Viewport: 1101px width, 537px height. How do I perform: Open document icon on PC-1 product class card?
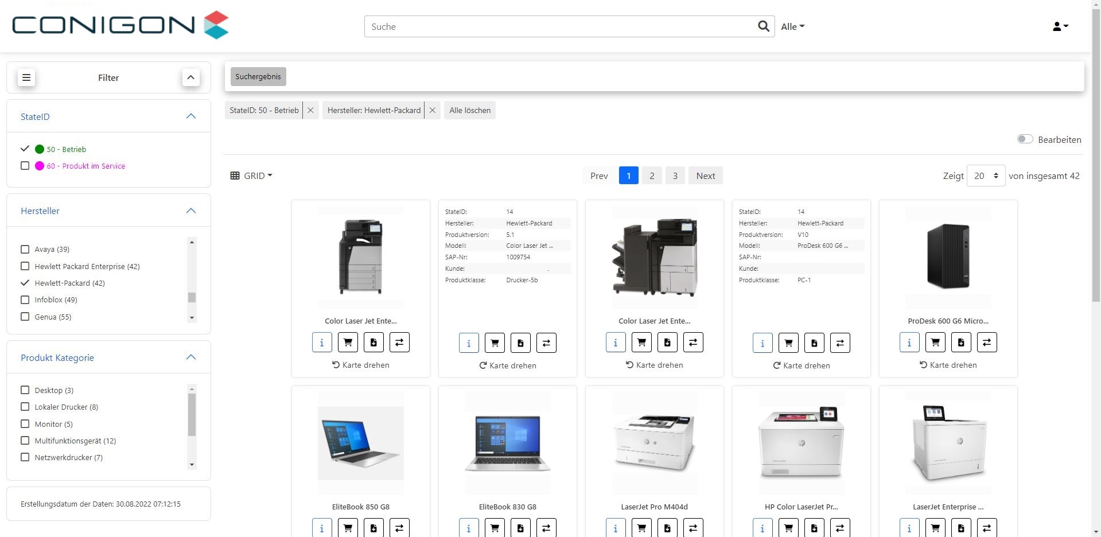click(814, 343)
